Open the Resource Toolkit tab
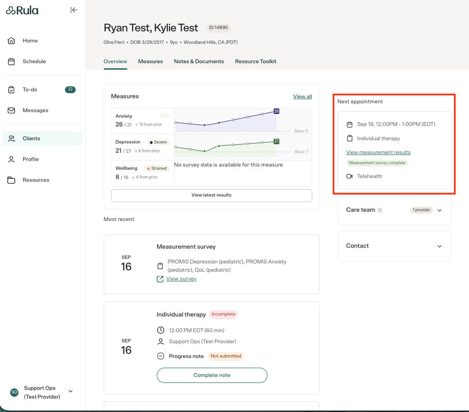The image size is (469, 412). [256, 61]
